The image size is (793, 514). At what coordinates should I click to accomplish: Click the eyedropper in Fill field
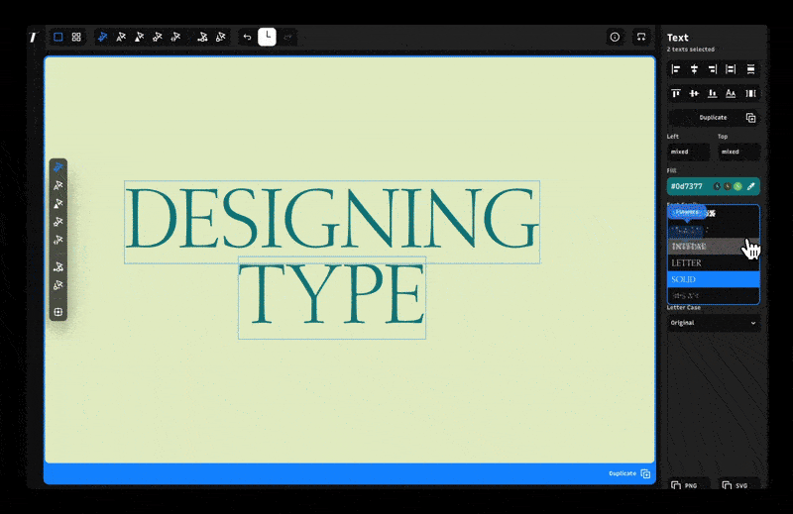point(751,186)
